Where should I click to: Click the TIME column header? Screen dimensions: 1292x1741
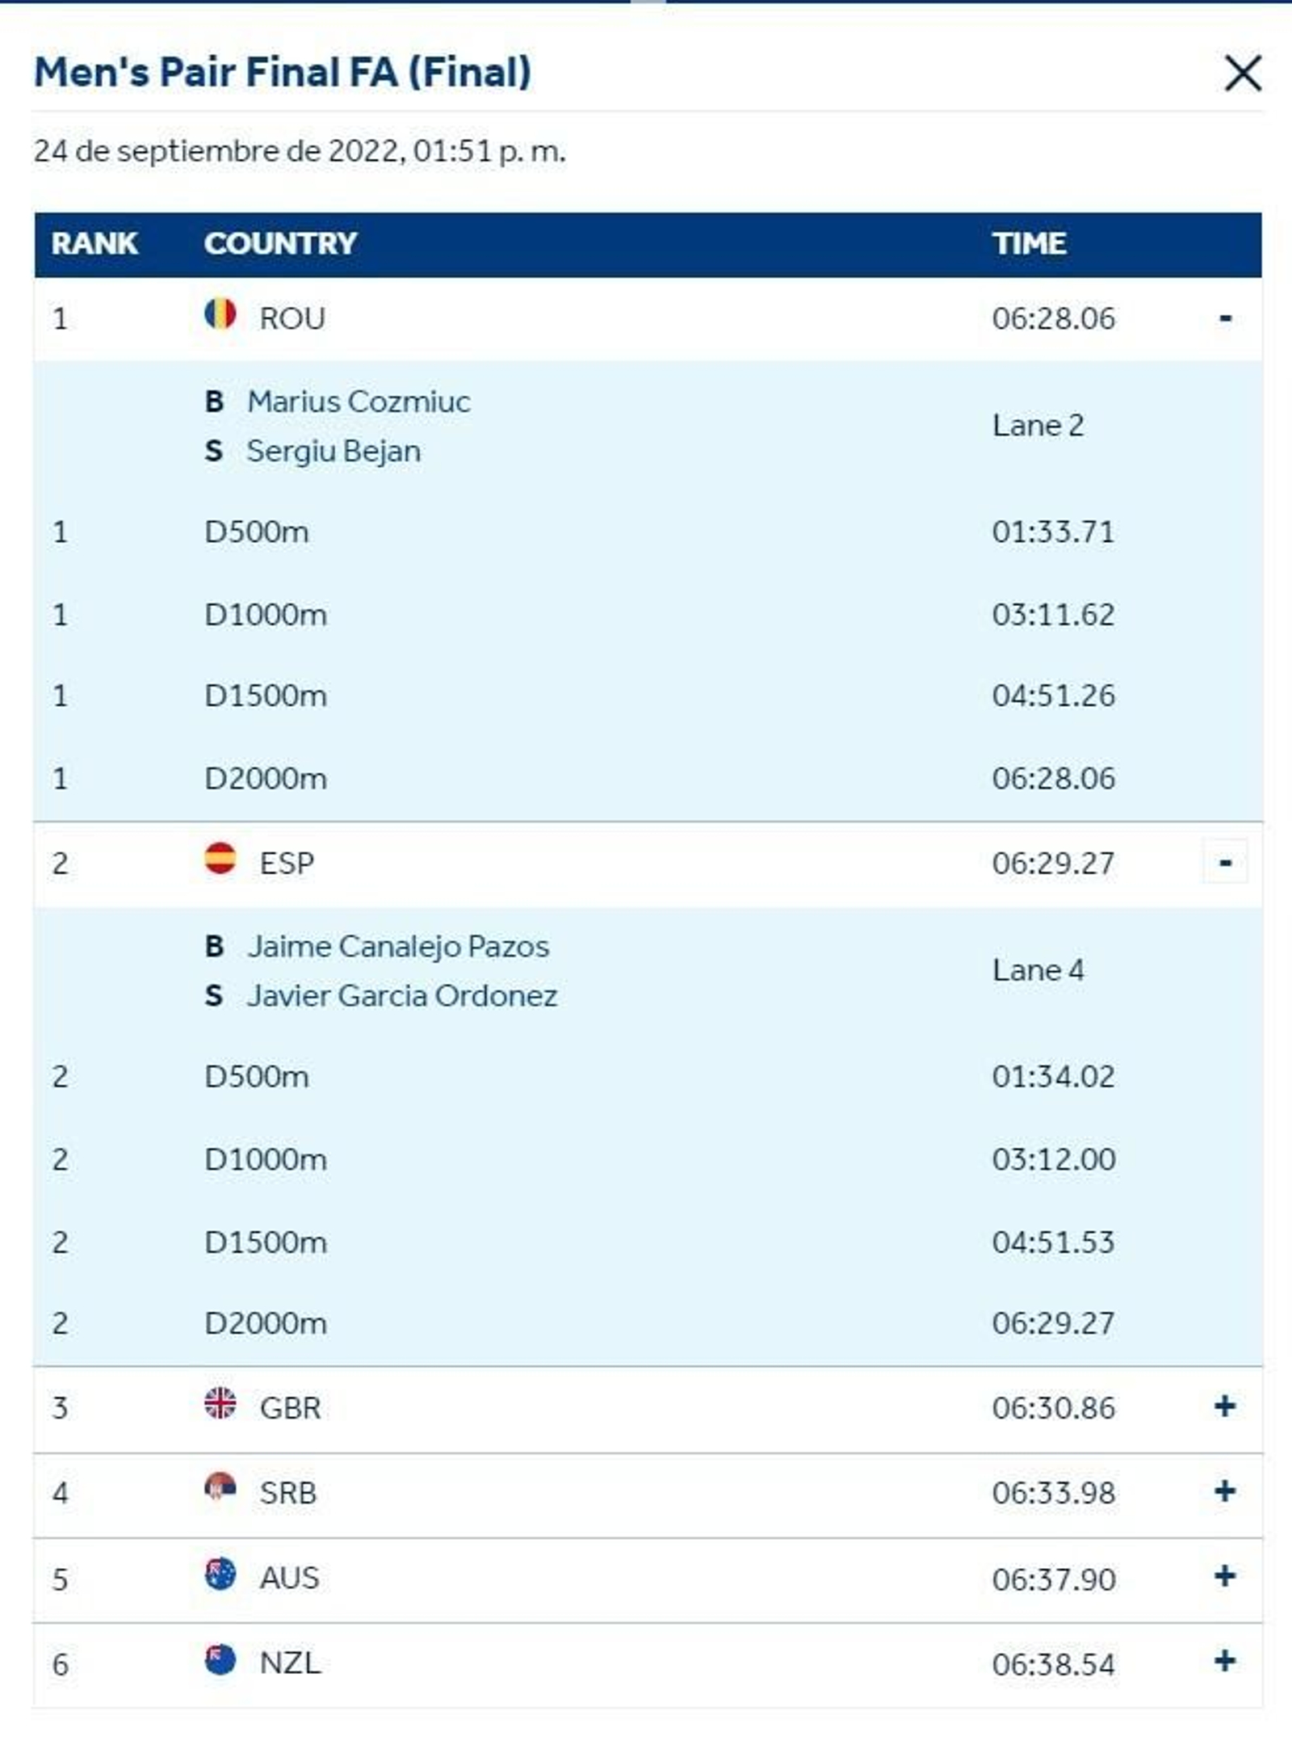[1029, 243]
